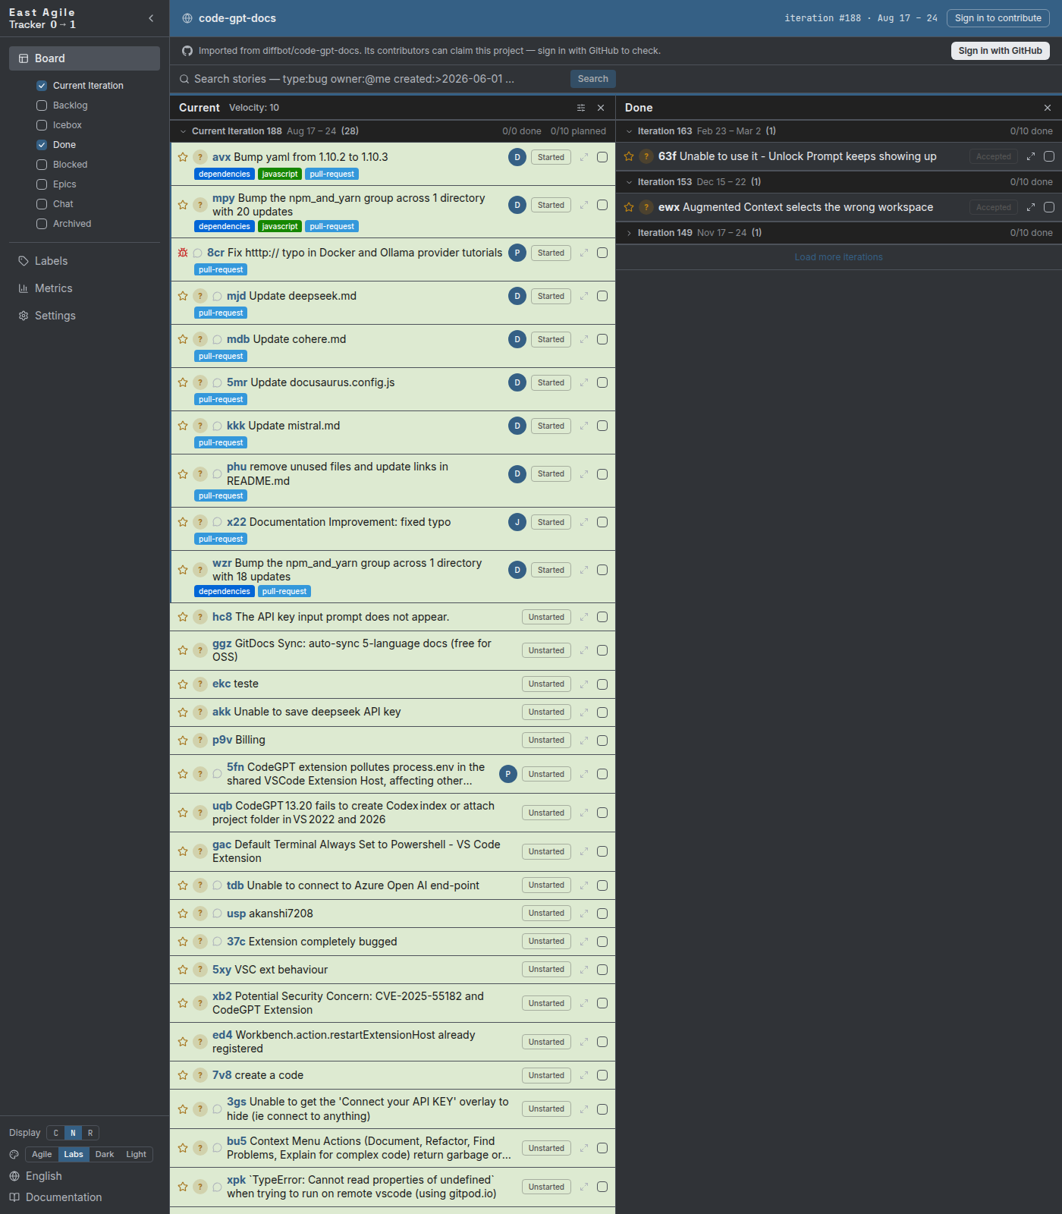Uncheck the Current Iteration panel checkbox
Screen dimensions: 1062x1214
42,86
